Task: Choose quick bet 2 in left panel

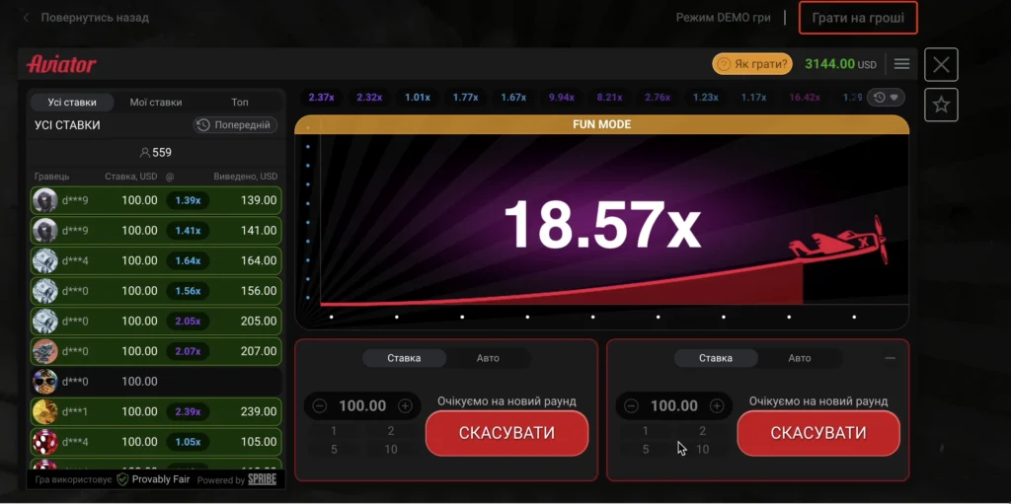Action: pyautogui.click(x=391, y=431)
